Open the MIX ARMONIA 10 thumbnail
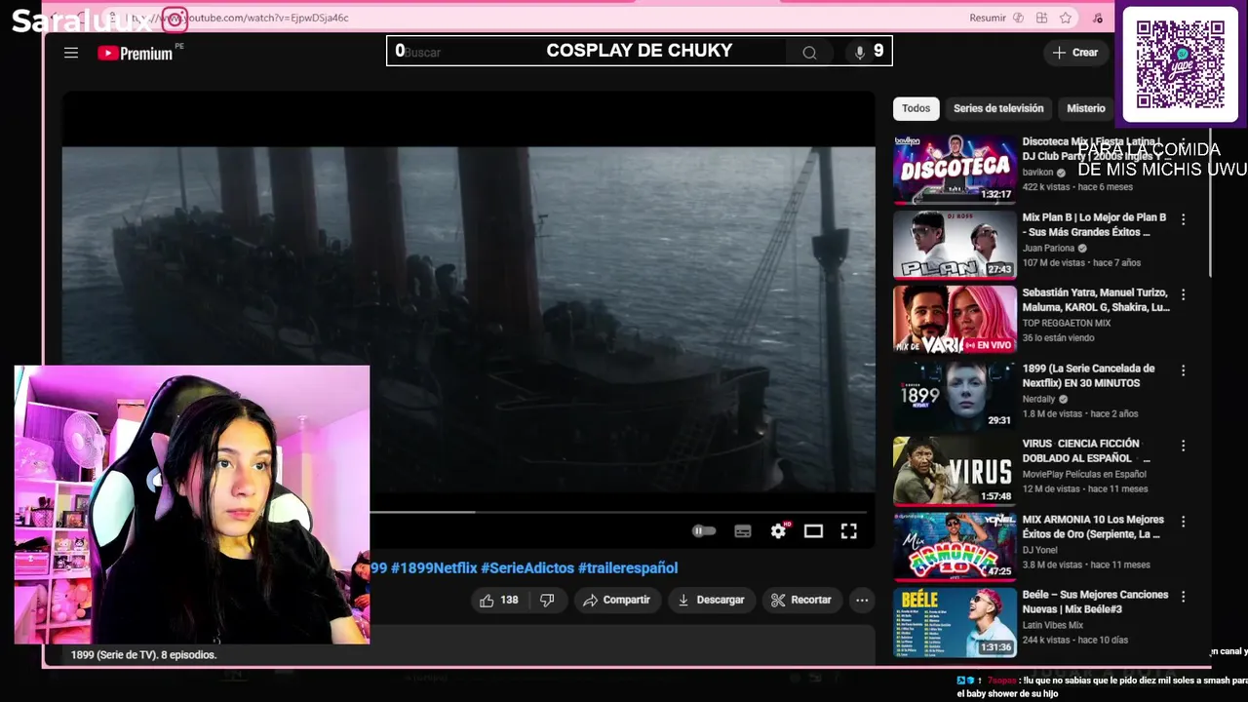Screen dimensions: 1248x702 955,547
